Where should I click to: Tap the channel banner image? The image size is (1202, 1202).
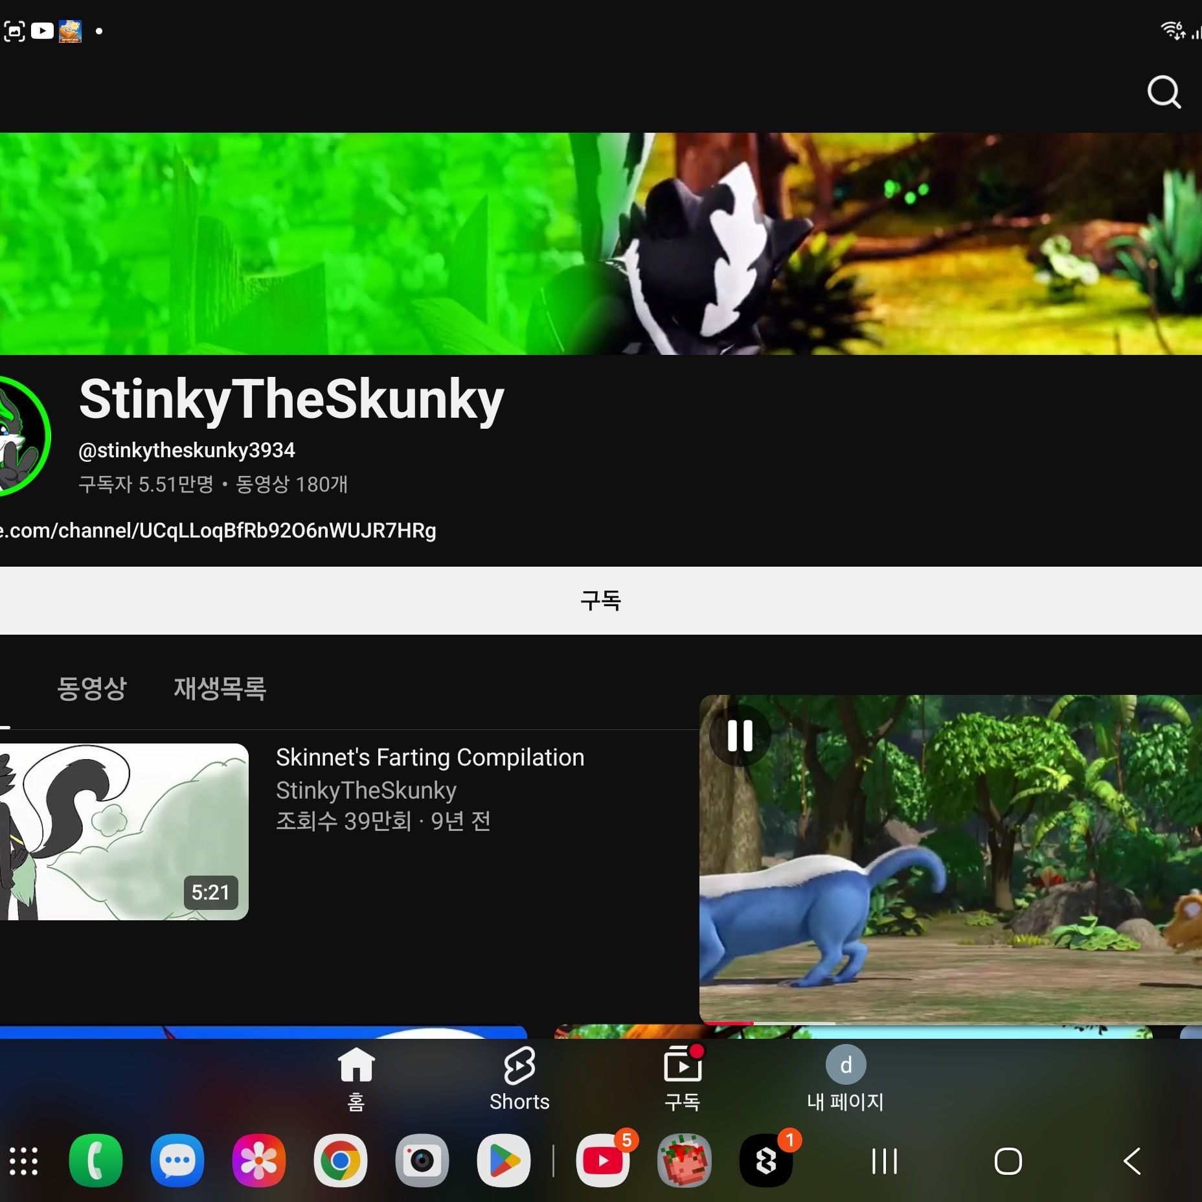pyautogui.click(x=601, y=244)
